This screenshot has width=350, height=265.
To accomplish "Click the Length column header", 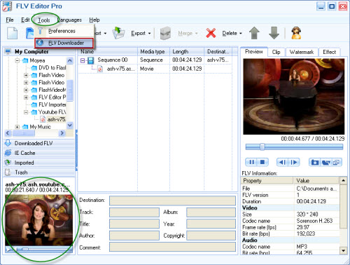I will click(x=187, y=52).
